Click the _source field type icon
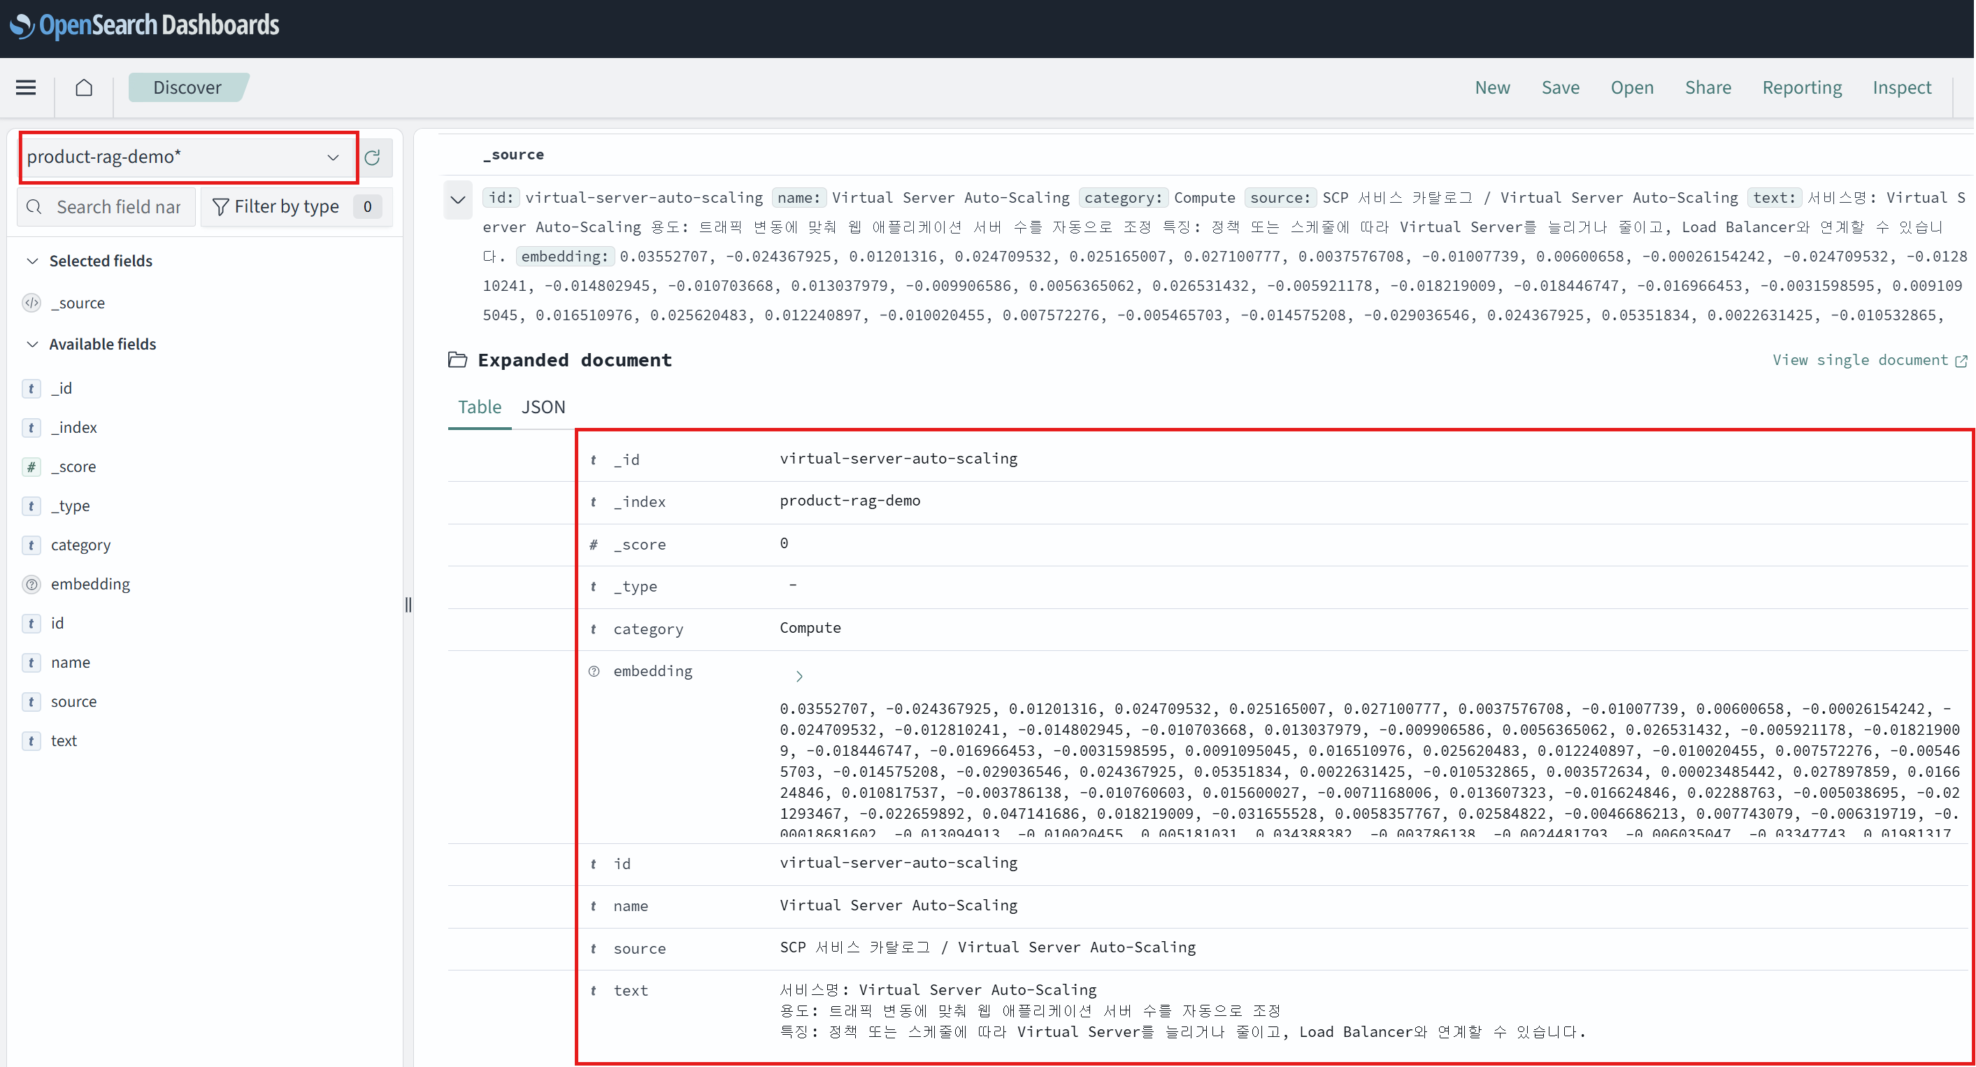Image resolution: width=1976 pixels, height=1067 pixels. tap(31, 303)
